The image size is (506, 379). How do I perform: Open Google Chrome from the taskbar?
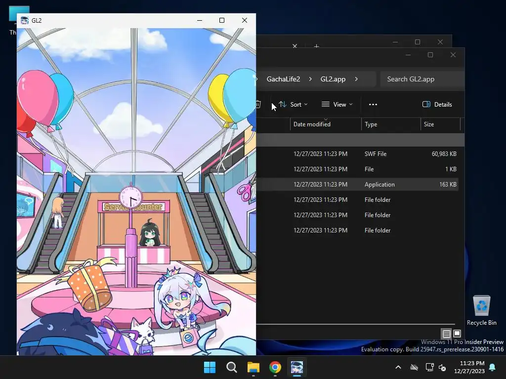click(275, 367)
